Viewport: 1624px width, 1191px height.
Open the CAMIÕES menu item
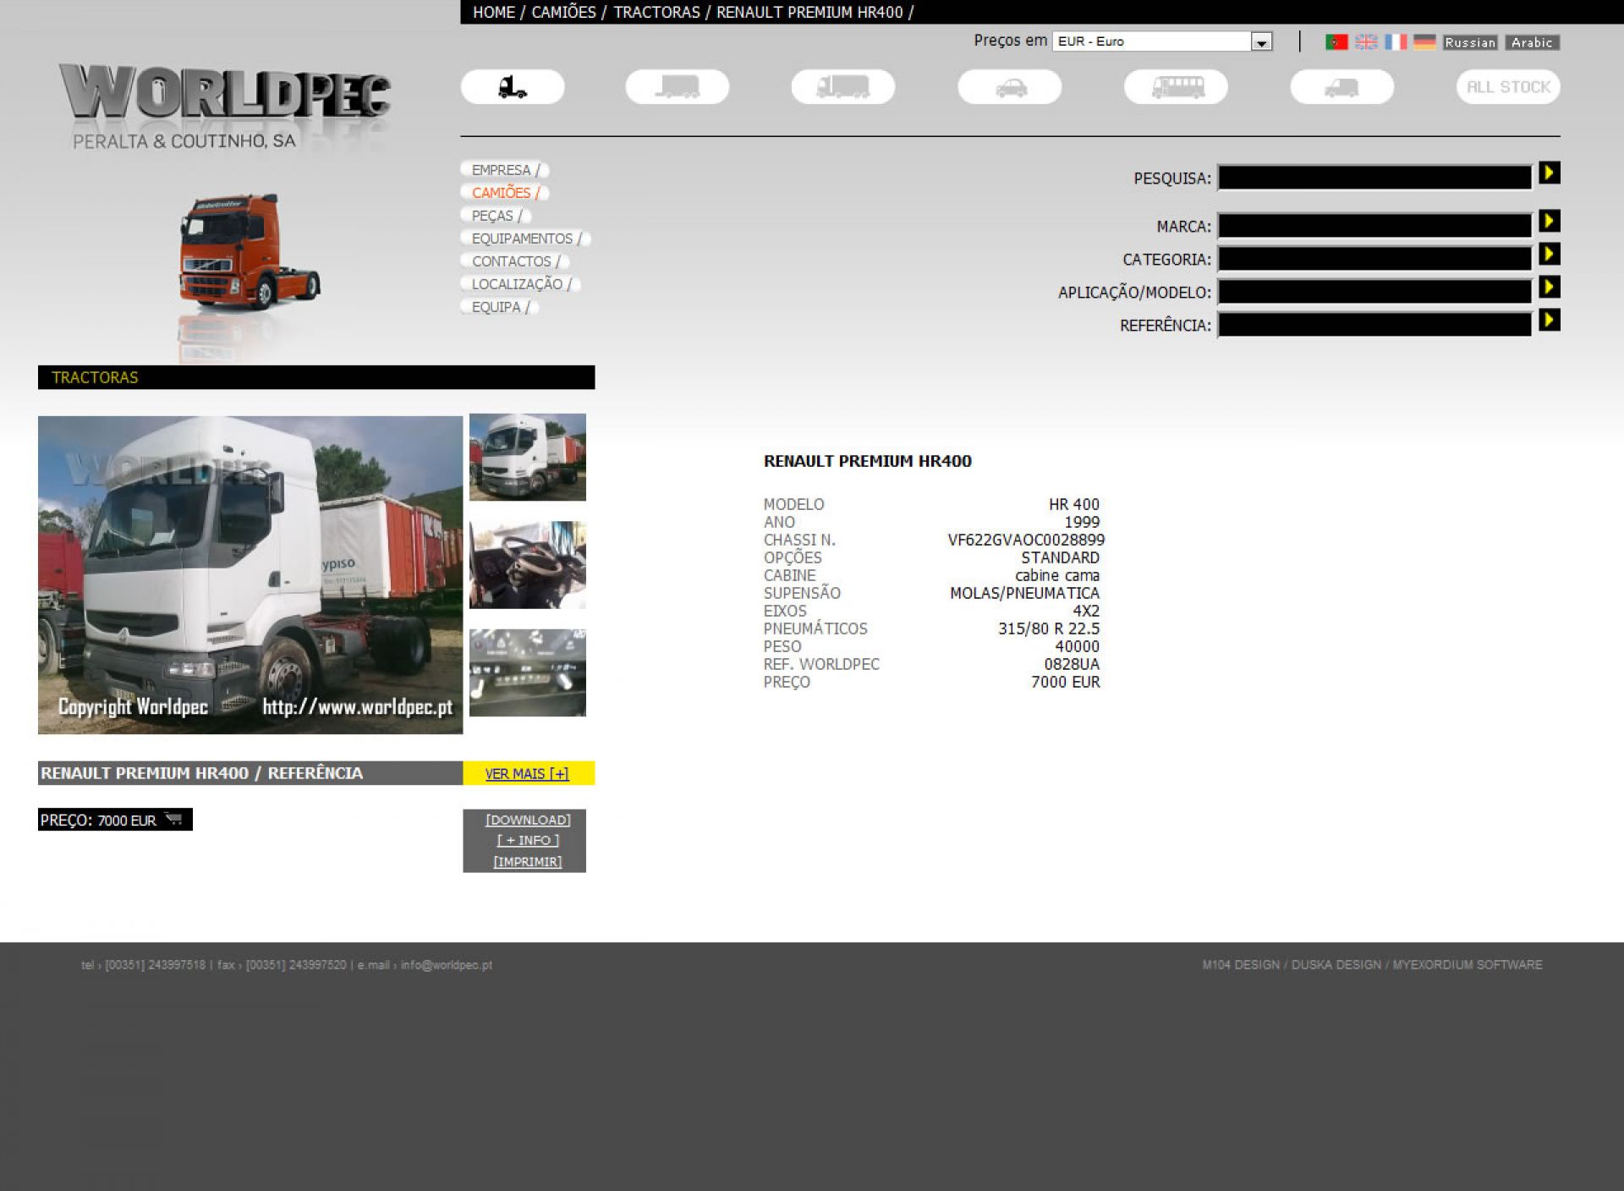[502, 193]
